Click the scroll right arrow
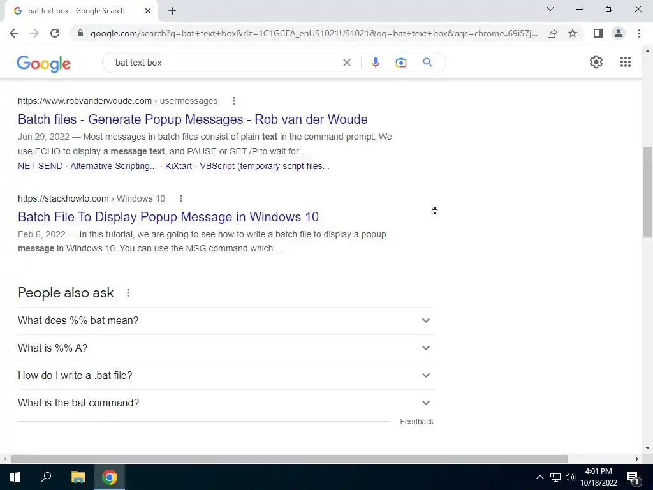The height and width of the screenshot is (490, 653). tap(637, 459)
